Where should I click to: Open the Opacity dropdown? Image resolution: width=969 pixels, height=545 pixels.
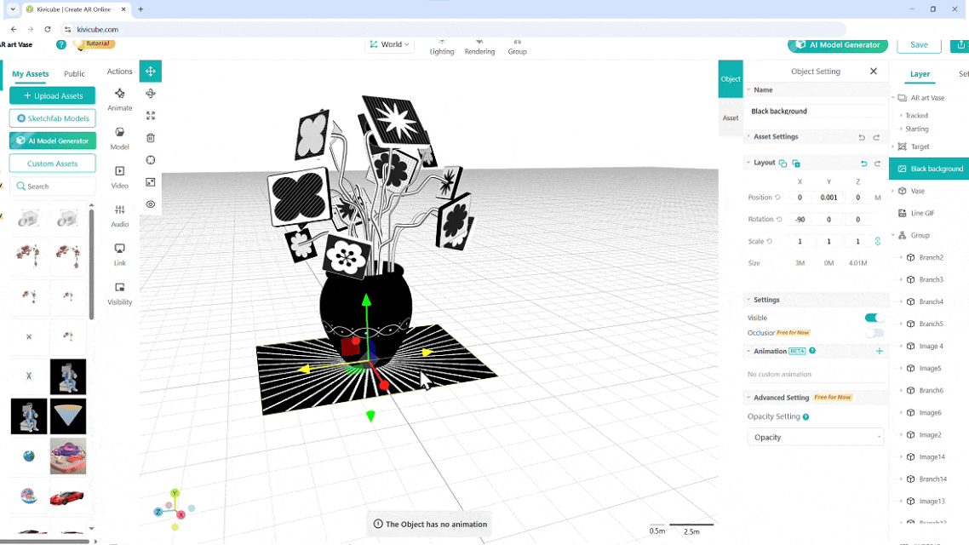(x=815, y=438)
